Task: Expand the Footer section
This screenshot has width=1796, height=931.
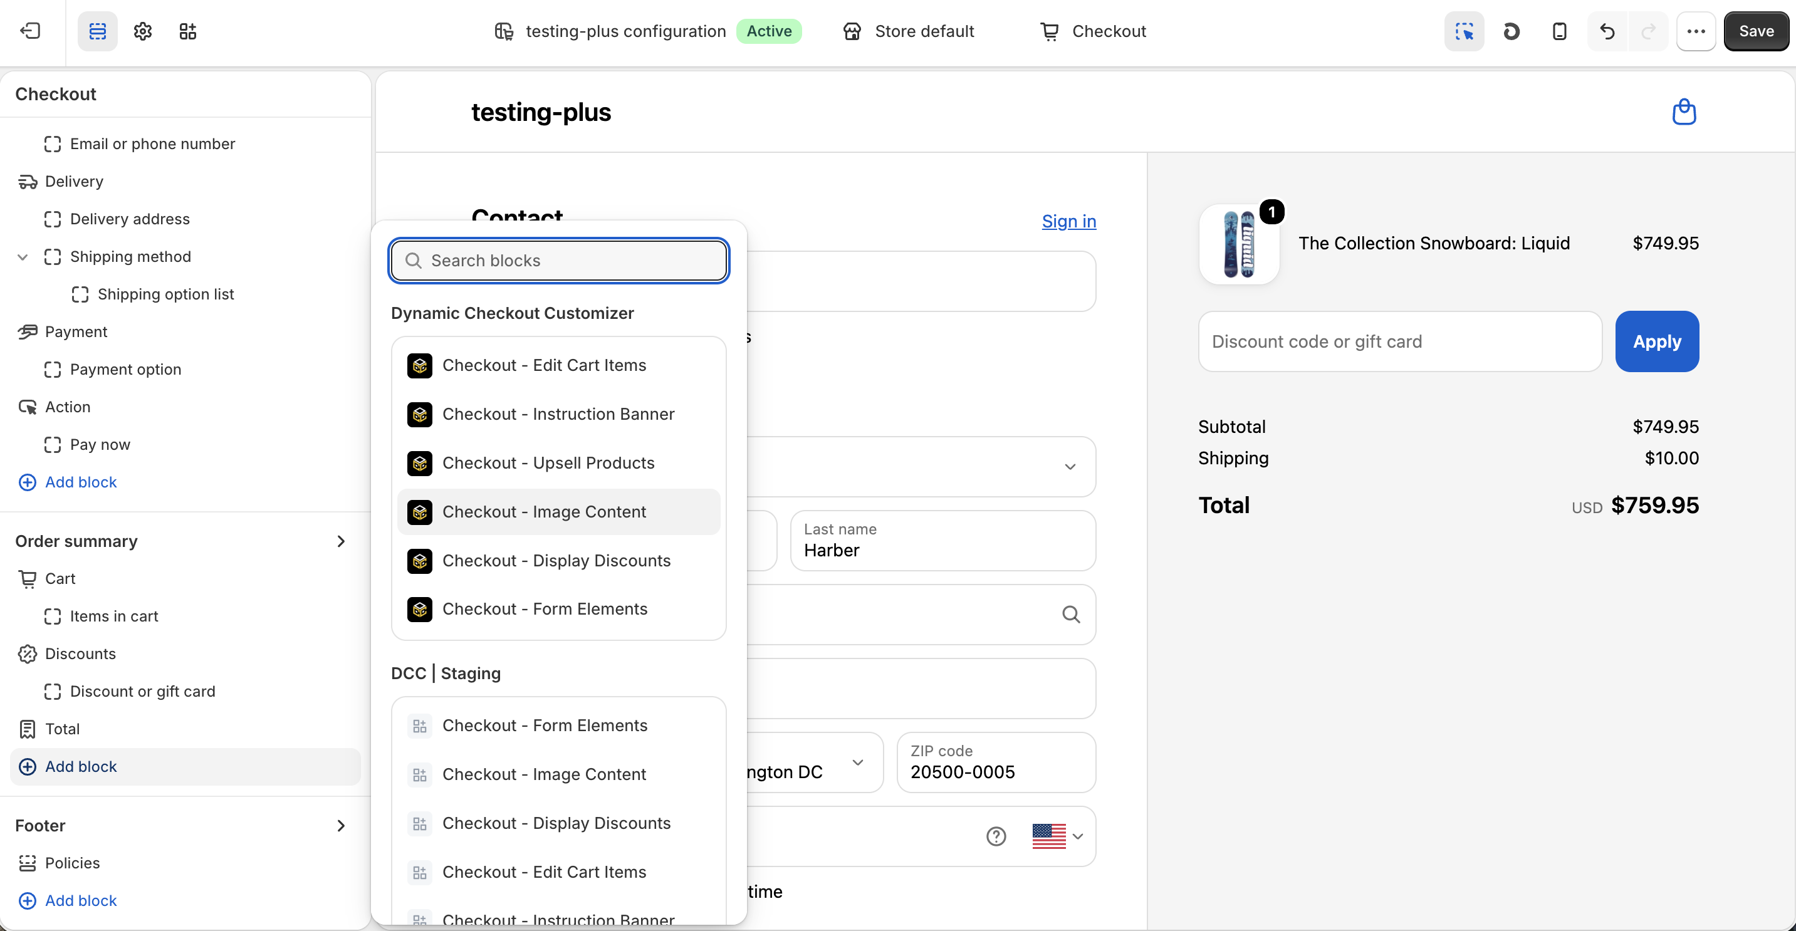Action: (341, 825)
